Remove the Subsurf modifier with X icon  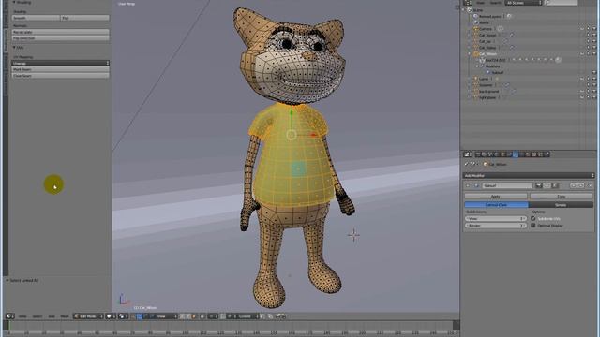point(590,185)
